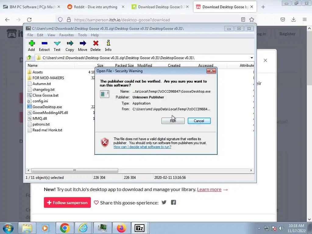The height and width of the screenshot is (234, 312).
Task: Click the horizontal scrollbar thumb in 7-Zip
Action: (x=75, y=170)
